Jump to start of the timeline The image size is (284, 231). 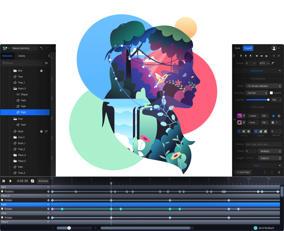pyautogui.click(x=4, y=181)
